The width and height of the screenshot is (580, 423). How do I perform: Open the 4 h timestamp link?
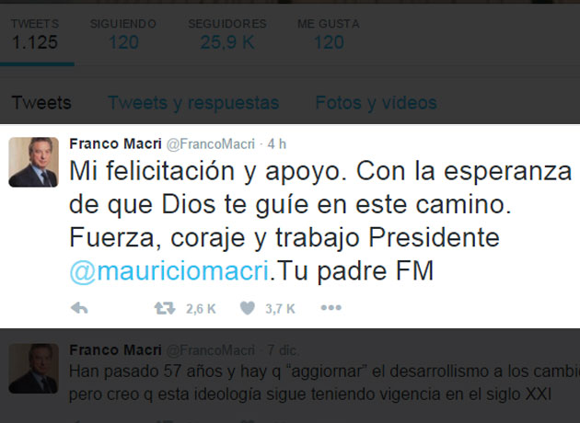point(277,143)
